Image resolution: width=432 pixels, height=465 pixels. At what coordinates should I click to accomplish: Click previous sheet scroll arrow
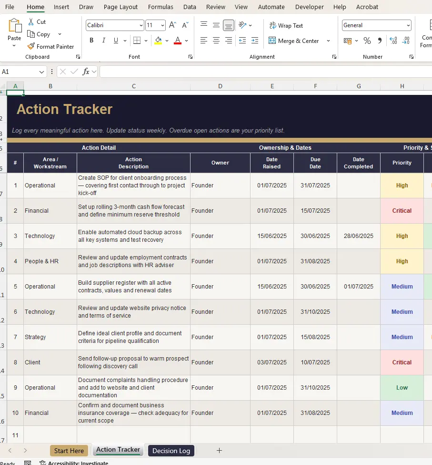(10, 451)
